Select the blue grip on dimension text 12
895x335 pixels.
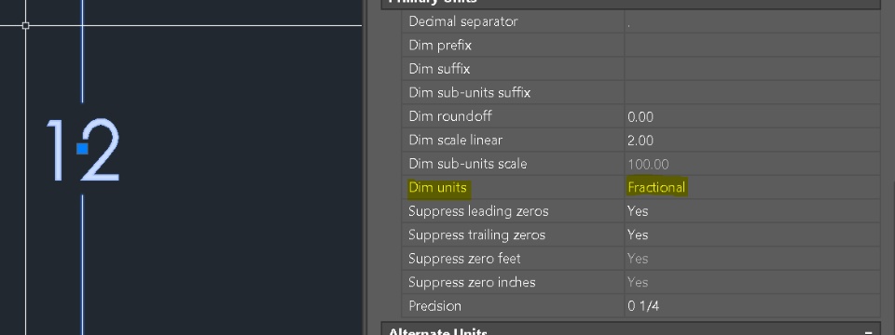82,149
